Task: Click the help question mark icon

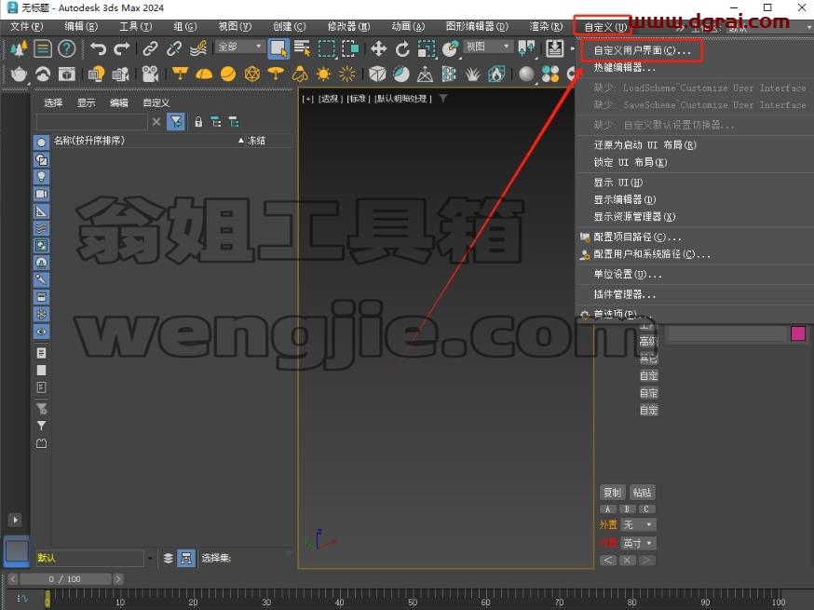Action: point(66,48)
